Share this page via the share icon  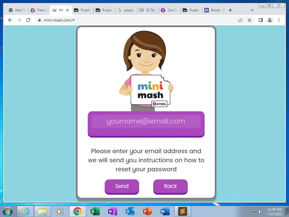click(240, 20)
